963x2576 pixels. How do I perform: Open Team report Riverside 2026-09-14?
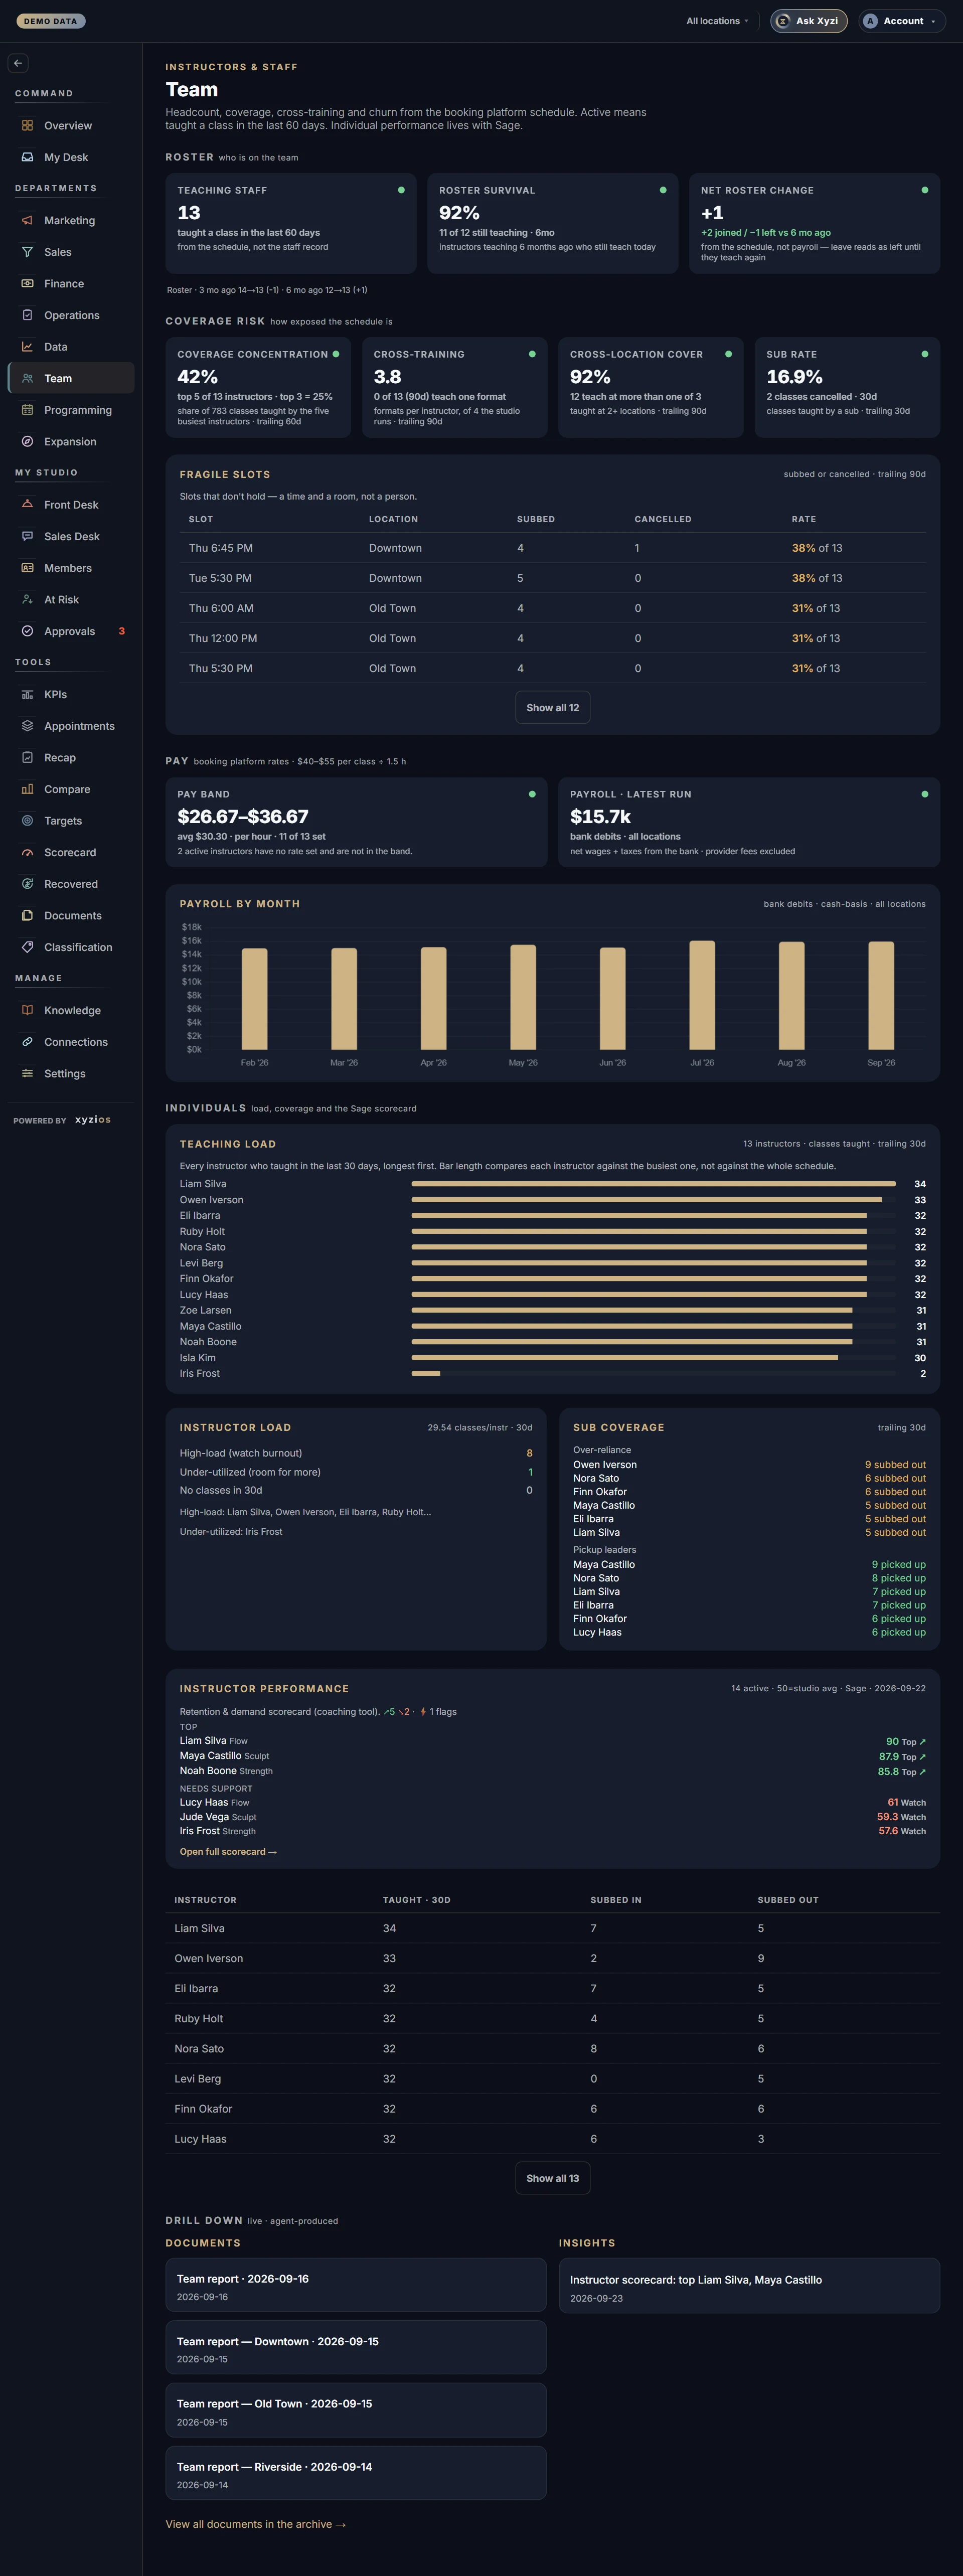(355, 2472)
